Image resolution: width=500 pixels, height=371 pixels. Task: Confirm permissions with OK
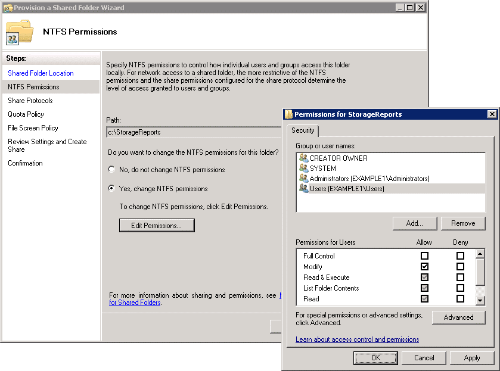tap(375, 358)
